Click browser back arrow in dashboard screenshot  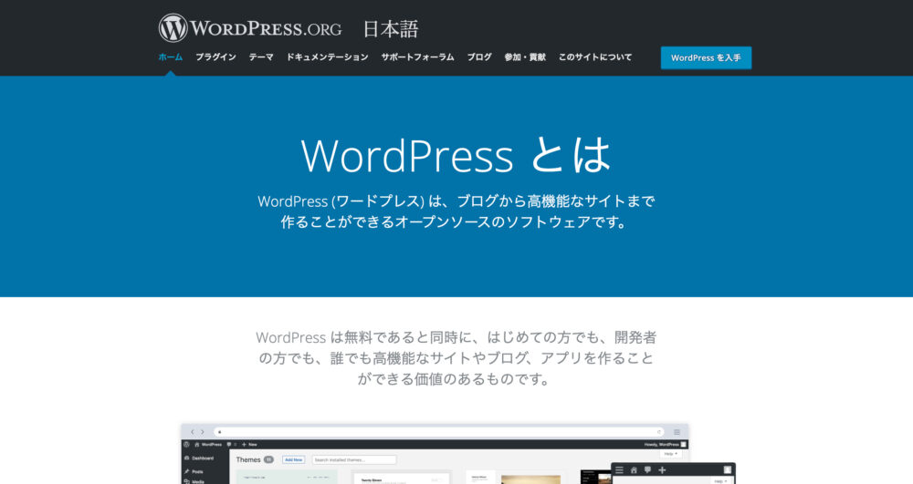pos(192,432)
